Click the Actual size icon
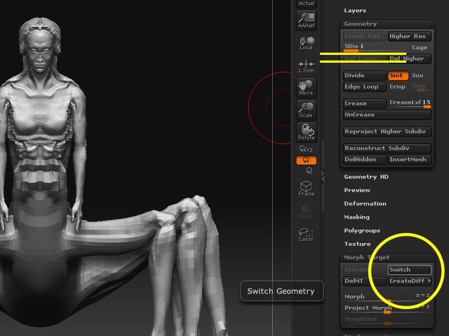 (x=306, y=3)
